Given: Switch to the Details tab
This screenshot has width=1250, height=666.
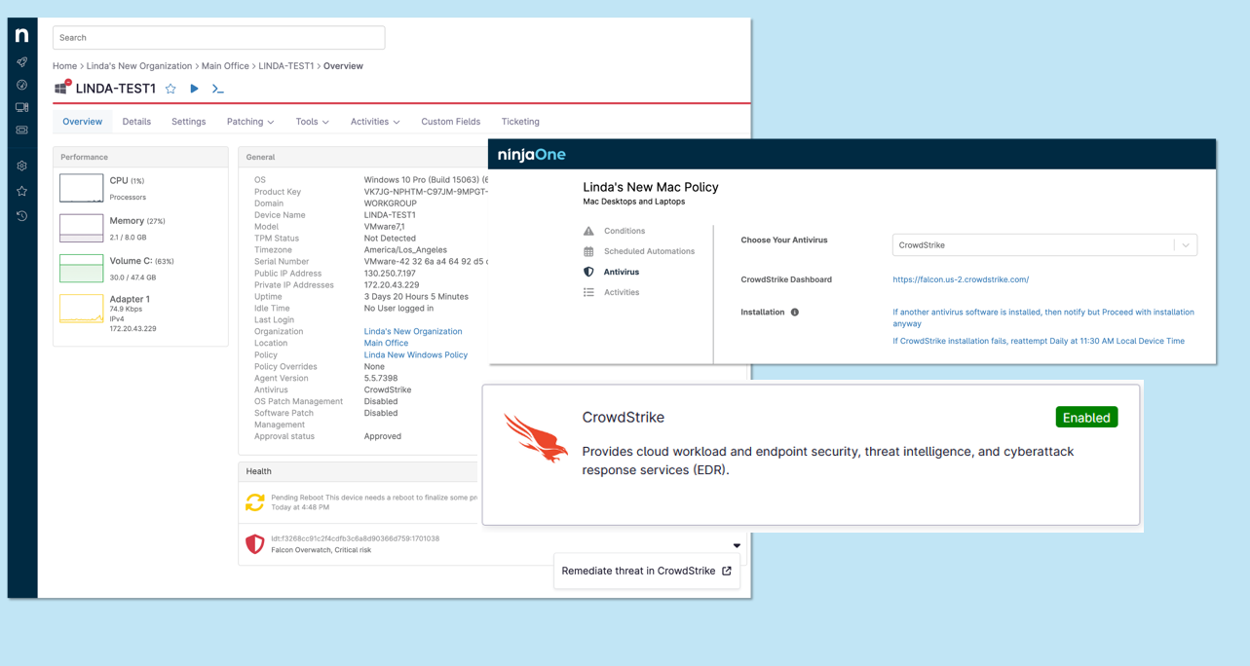Looking at the screenshot, I should pos(136,122).
